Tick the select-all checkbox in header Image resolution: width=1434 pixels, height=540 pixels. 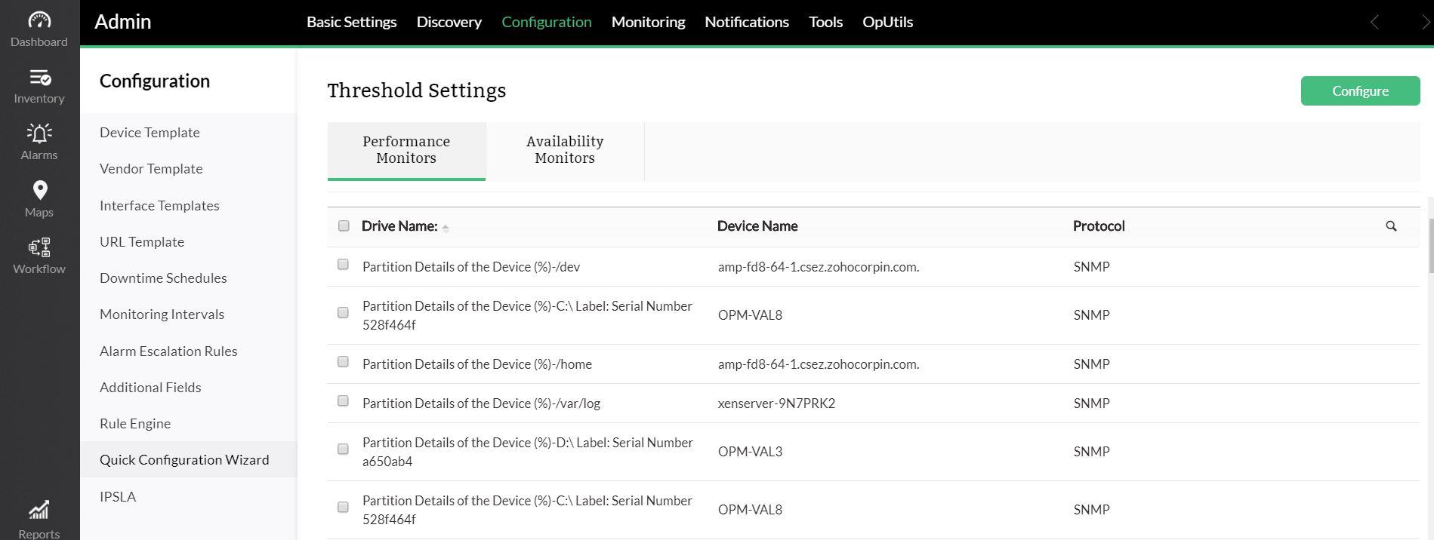344,226
